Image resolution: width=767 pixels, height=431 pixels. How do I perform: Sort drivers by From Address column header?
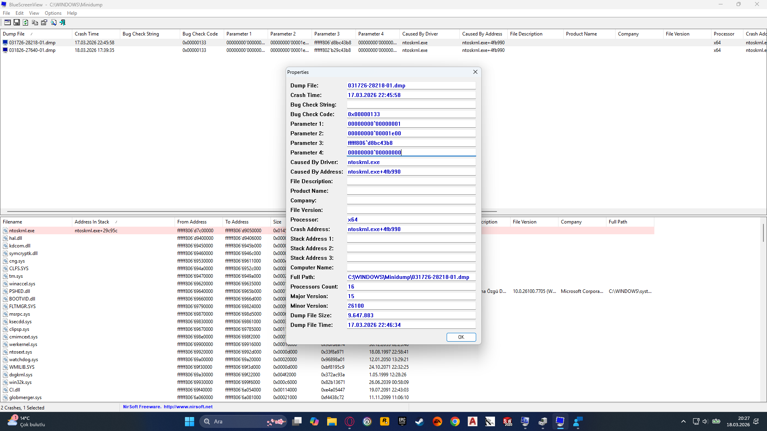[x=199, y=222]
